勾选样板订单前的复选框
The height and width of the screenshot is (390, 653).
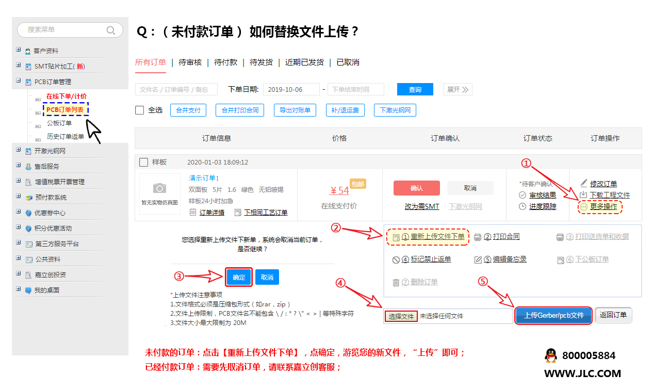click(x=143, y=161)
